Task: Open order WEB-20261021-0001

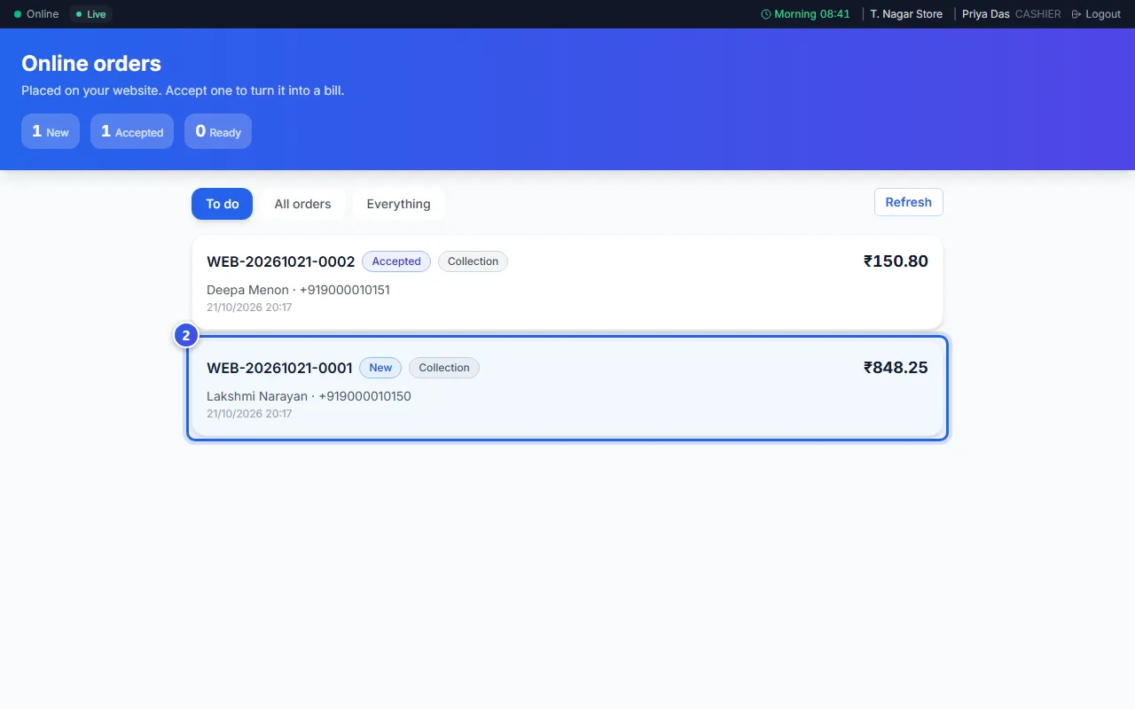Action: click(567, 388)
